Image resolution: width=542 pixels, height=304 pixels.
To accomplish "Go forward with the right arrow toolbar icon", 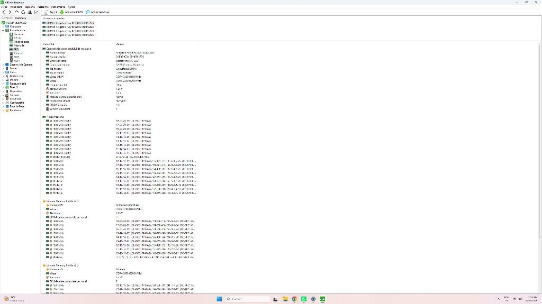I will pos(10,12).
